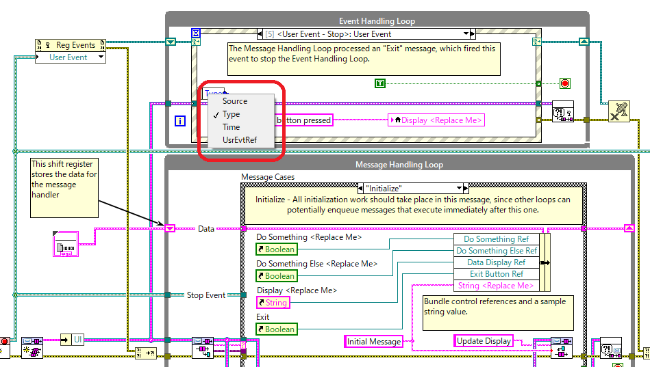650x367 pixels.
Task: Select Boolean reference under Exit label
Action: 277,329
